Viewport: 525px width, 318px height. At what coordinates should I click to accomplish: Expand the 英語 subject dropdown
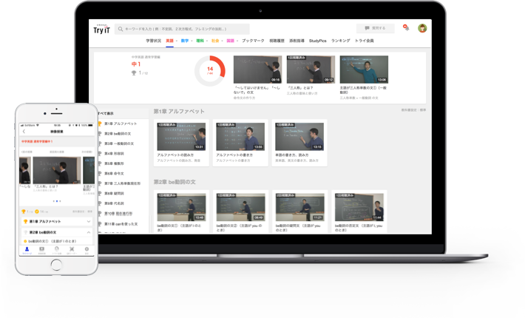[x=170, y=41]
